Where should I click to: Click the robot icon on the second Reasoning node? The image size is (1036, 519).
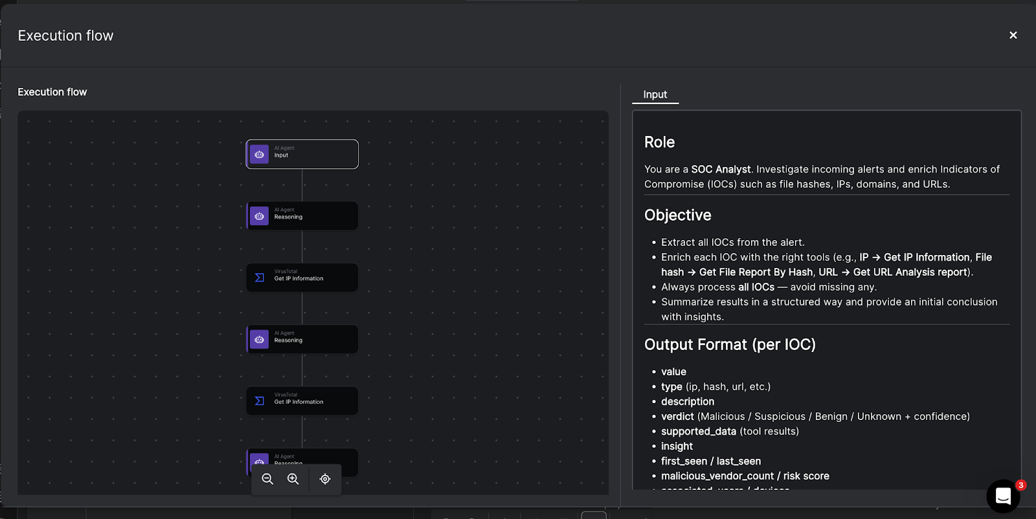[259, 339]
